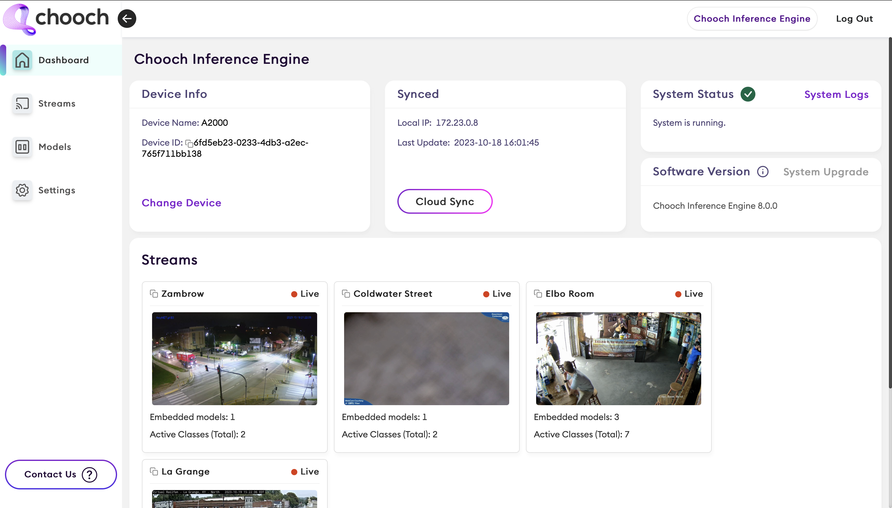Click System Upgrade link

point(826,172)
